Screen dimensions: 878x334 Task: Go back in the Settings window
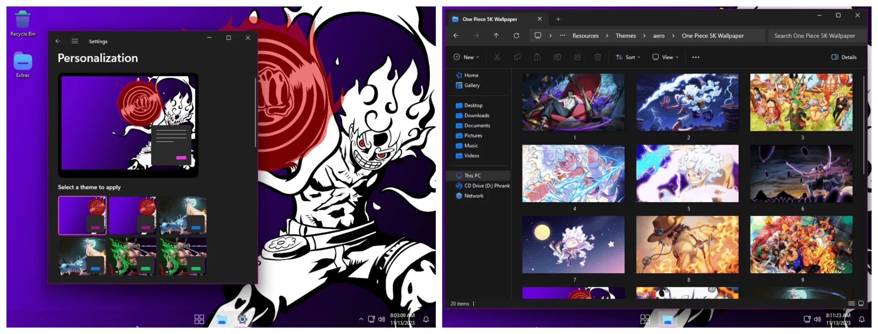tap(58, 41)
